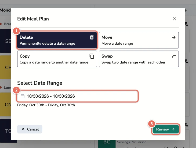Click the BC meal tile behind dialog
The image size is (196, 148).
pos(107,144)
